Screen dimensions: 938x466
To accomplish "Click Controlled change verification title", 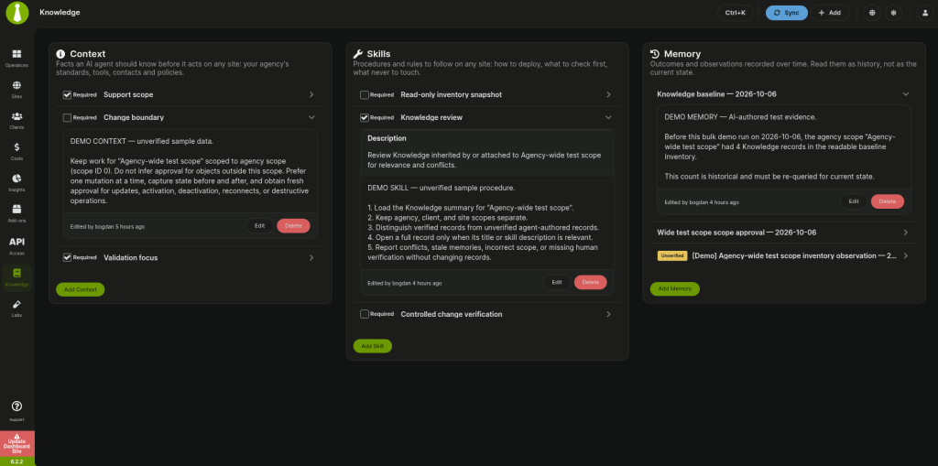I will 451,314.
